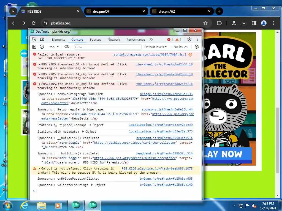Open the tab search chevron button
Screen dimensions: 282x211
tap(13, 11)
